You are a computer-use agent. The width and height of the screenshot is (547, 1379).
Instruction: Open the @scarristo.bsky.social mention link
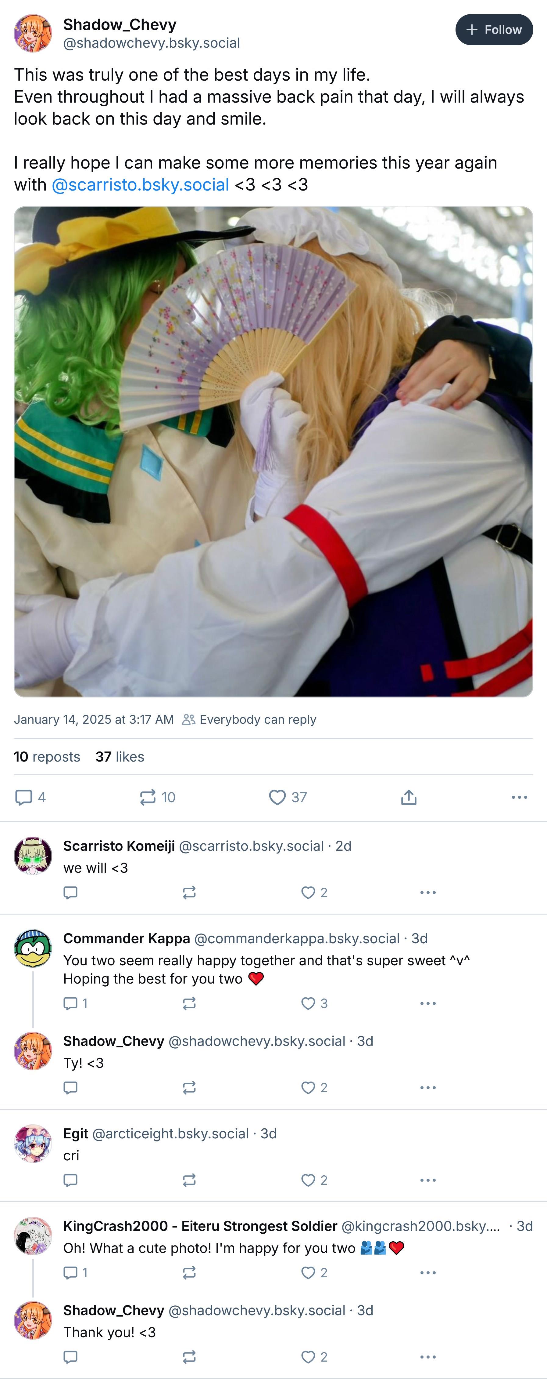point(140,185)
